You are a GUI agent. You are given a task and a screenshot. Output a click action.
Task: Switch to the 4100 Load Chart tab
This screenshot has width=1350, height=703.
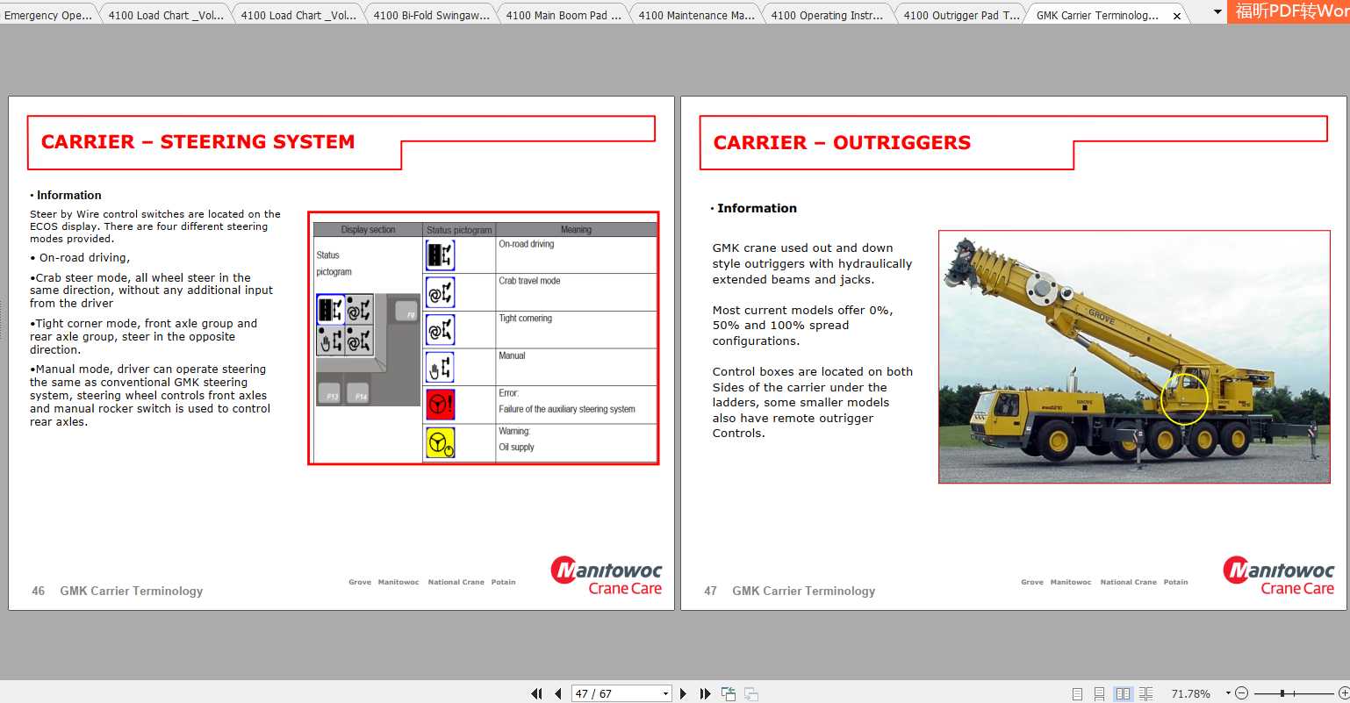coord(165,14)
